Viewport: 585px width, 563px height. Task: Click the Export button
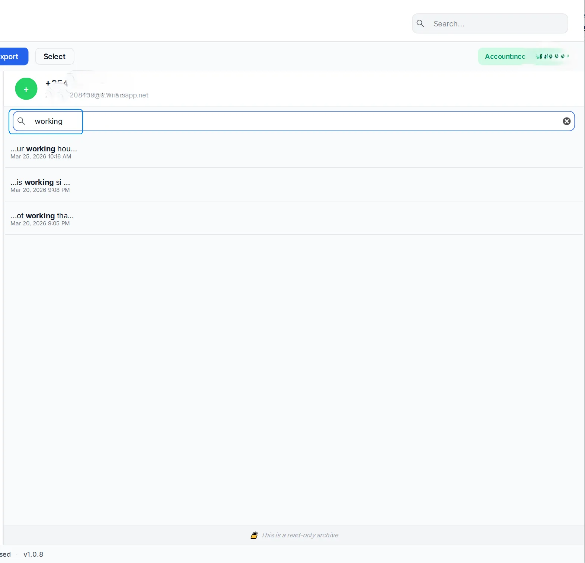coord(13,56)
